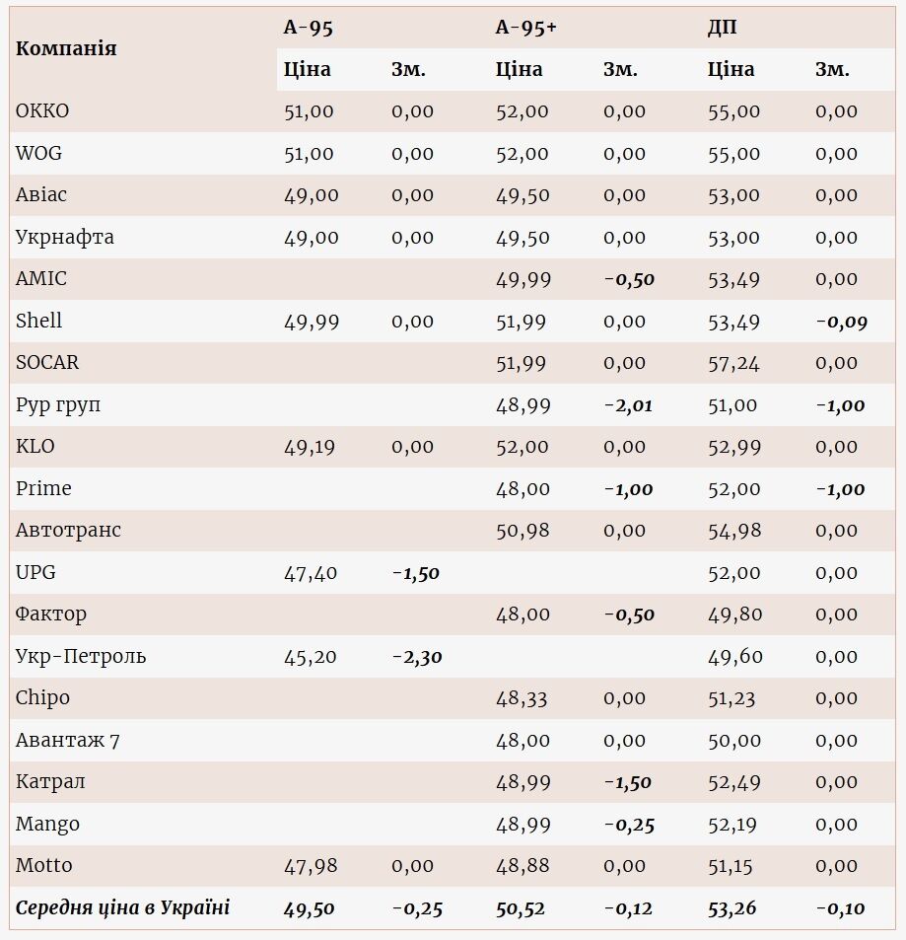The image size is (906, 940).
Task: Click UPG's A-95 change value -1,50
Action: tap(415, 573)
